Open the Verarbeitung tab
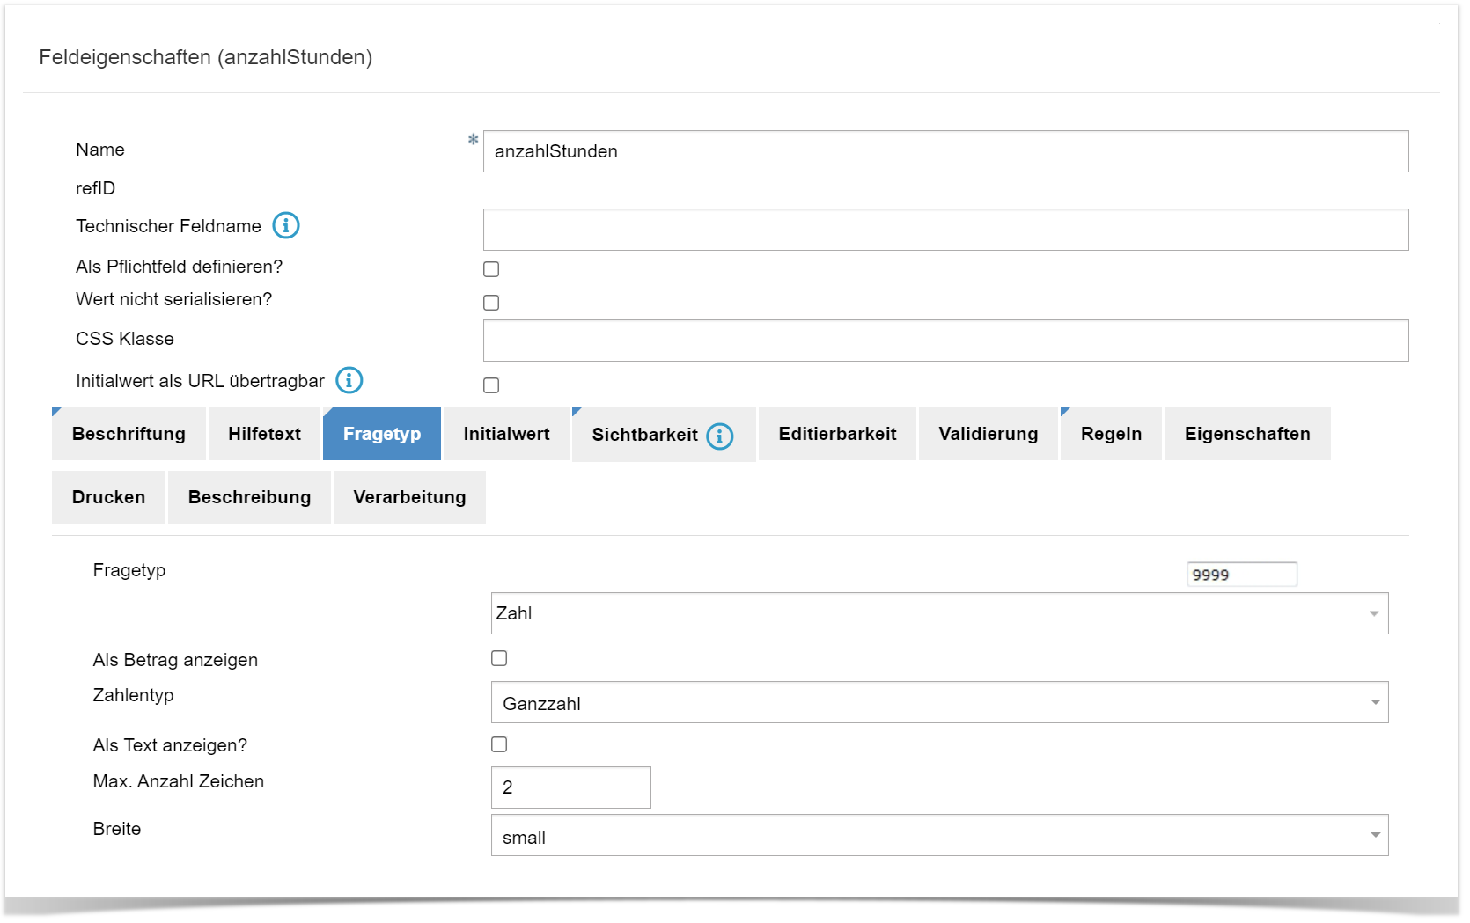This screenshot has width=1470, height=923. tap(409, 497)
